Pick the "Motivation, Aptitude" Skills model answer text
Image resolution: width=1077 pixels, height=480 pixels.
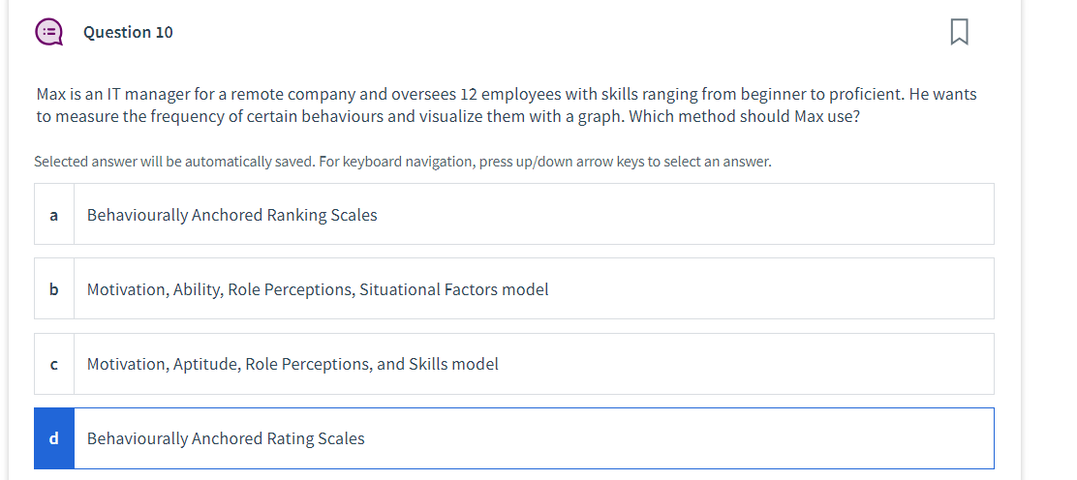point(292,364)
